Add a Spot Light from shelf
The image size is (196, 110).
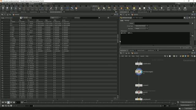[x=104, y=9]
